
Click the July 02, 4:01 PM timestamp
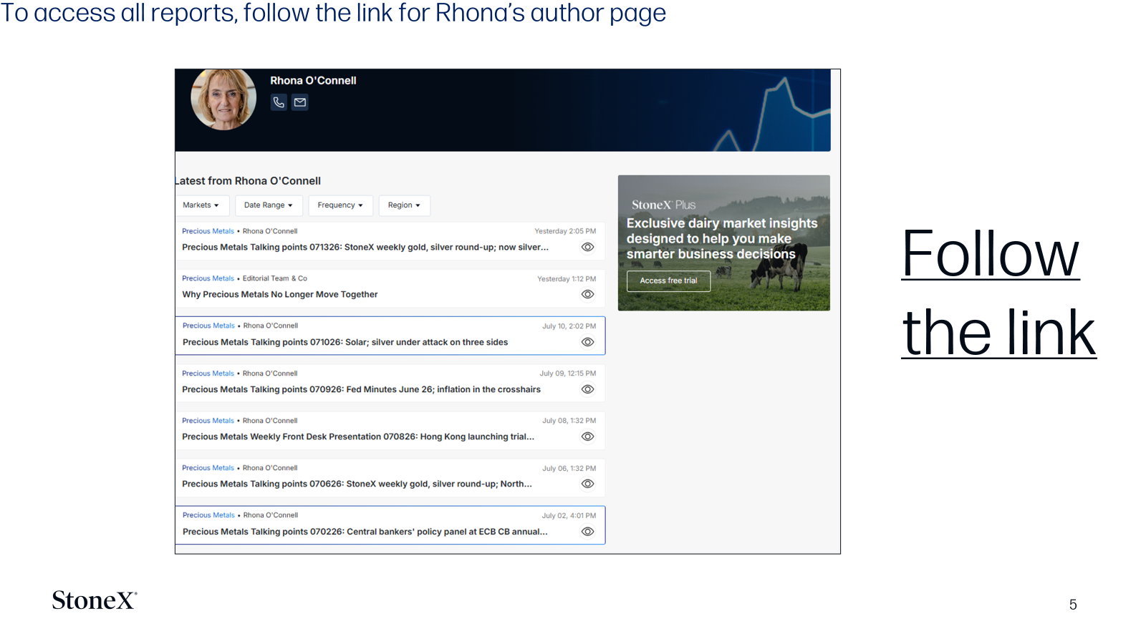(x=569, y=515)
